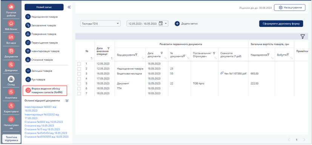Open Початок роботи sidebar icon
Viewport: 312px width, 145px height.
click(11, 7)
